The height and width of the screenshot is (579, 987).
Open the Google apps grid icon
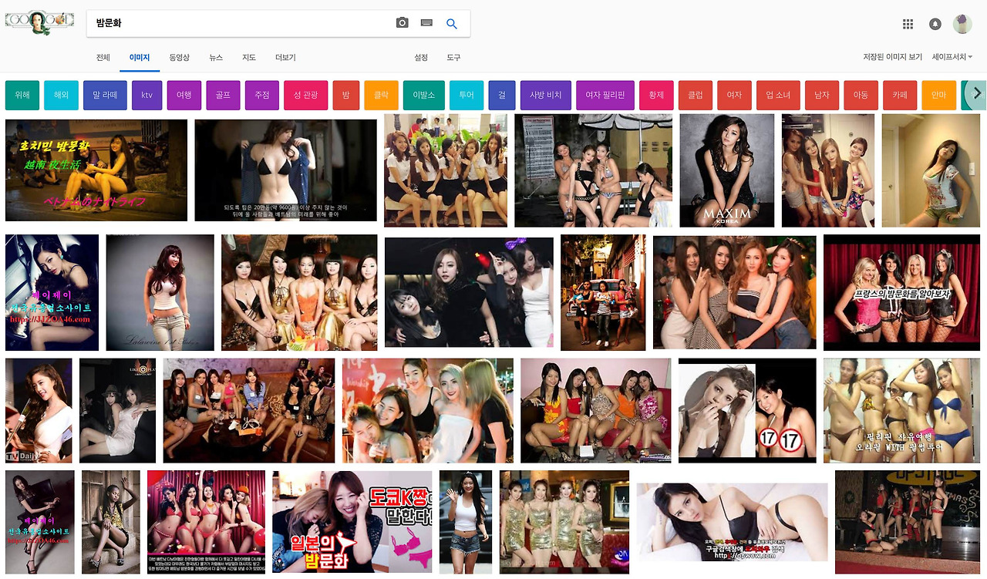click(x=908, y=24)
